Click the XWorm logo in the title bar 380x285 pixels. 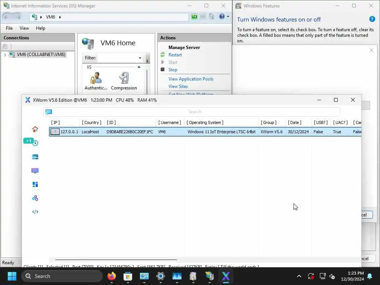28,100
